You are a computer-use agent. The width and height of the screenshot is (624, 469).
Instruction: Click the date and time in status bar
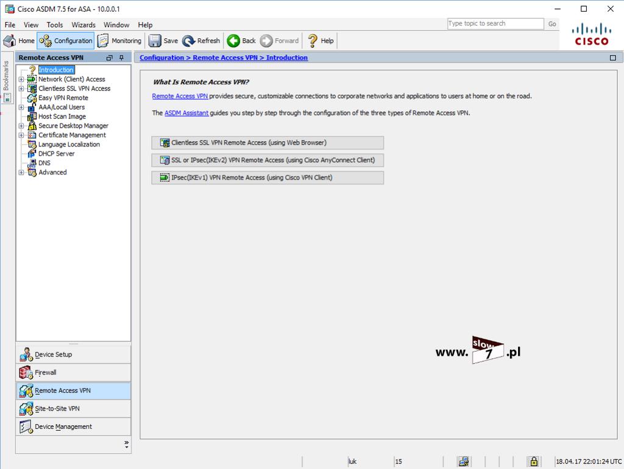point(589,462)
